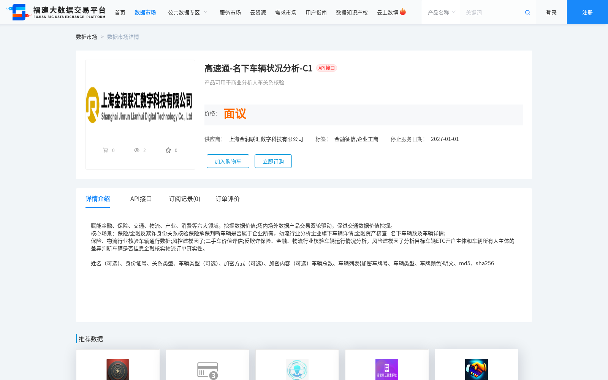Click the blue 注册 register button

[587, 12]
